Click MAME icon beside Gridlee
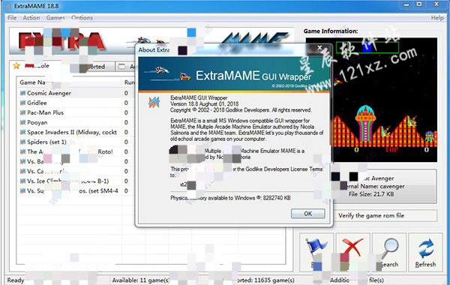The height and width of the screenshot is (285, 450). [x=22, y=103]
